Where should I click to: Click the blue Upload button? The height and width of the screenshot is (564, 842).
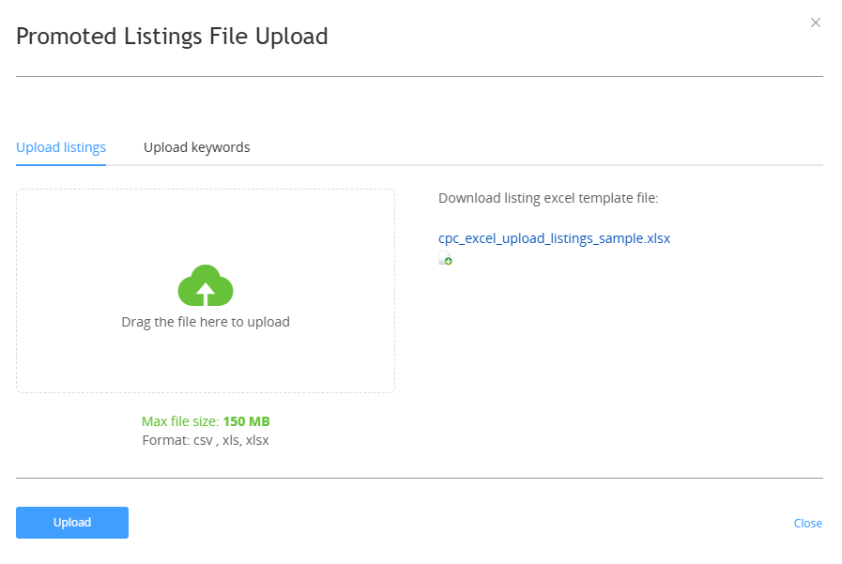point(72,522)
